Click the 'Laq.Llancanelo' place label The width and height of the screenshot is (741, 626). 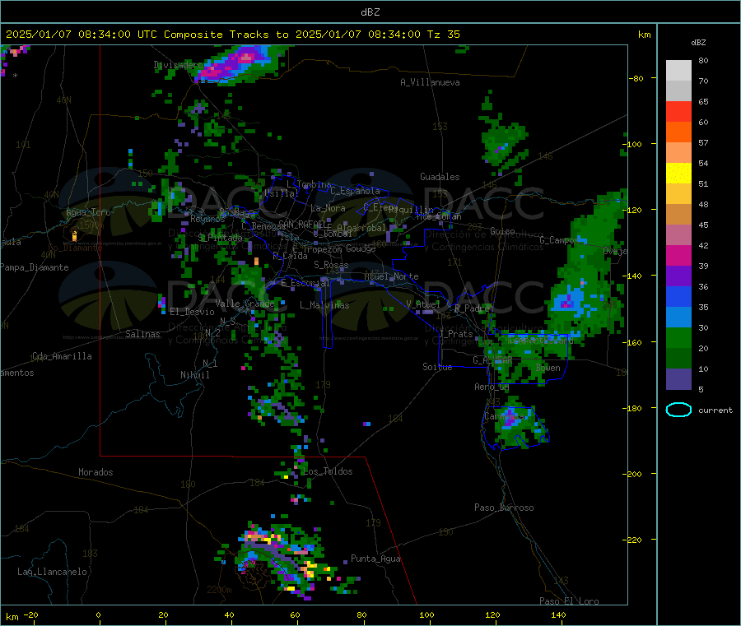(53, 572)
